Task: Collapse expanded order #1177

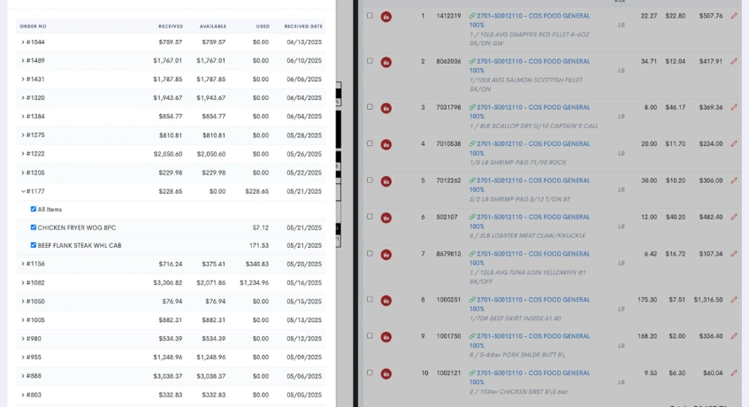Action: coord(22,191)
